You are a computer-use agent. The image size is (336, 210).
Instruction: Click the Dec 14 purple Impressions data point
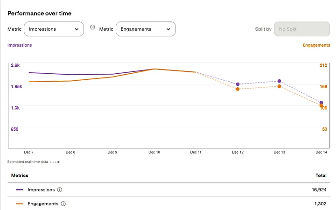pyautogui.click(x=321, y=103)
